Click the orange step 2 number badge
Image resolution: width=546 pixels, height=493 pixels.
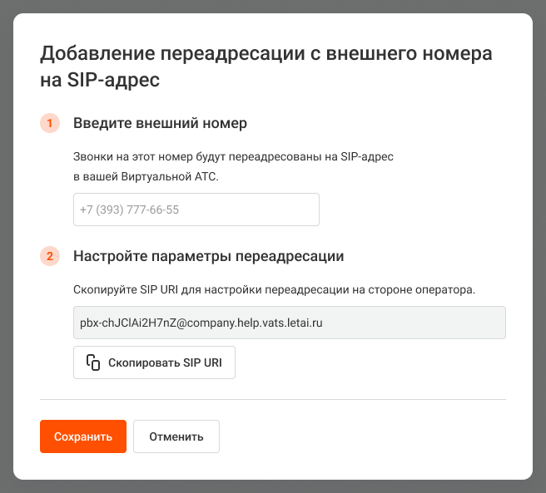(x=49, y=256)
